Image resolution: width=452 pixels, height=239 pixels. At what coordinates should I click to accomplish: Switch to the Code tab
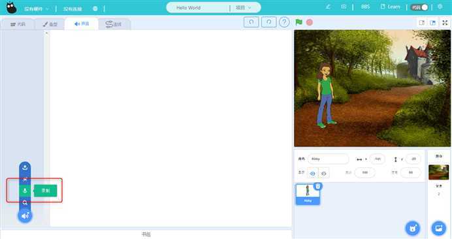(x=18, y=24)
